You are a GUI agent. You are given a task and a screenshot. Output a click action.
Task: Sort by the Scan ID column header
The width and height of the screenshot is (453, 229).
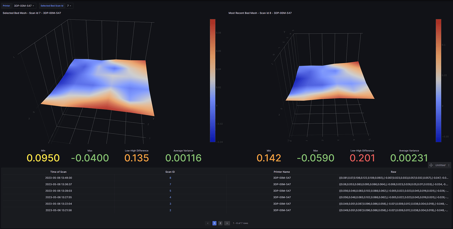170,172
